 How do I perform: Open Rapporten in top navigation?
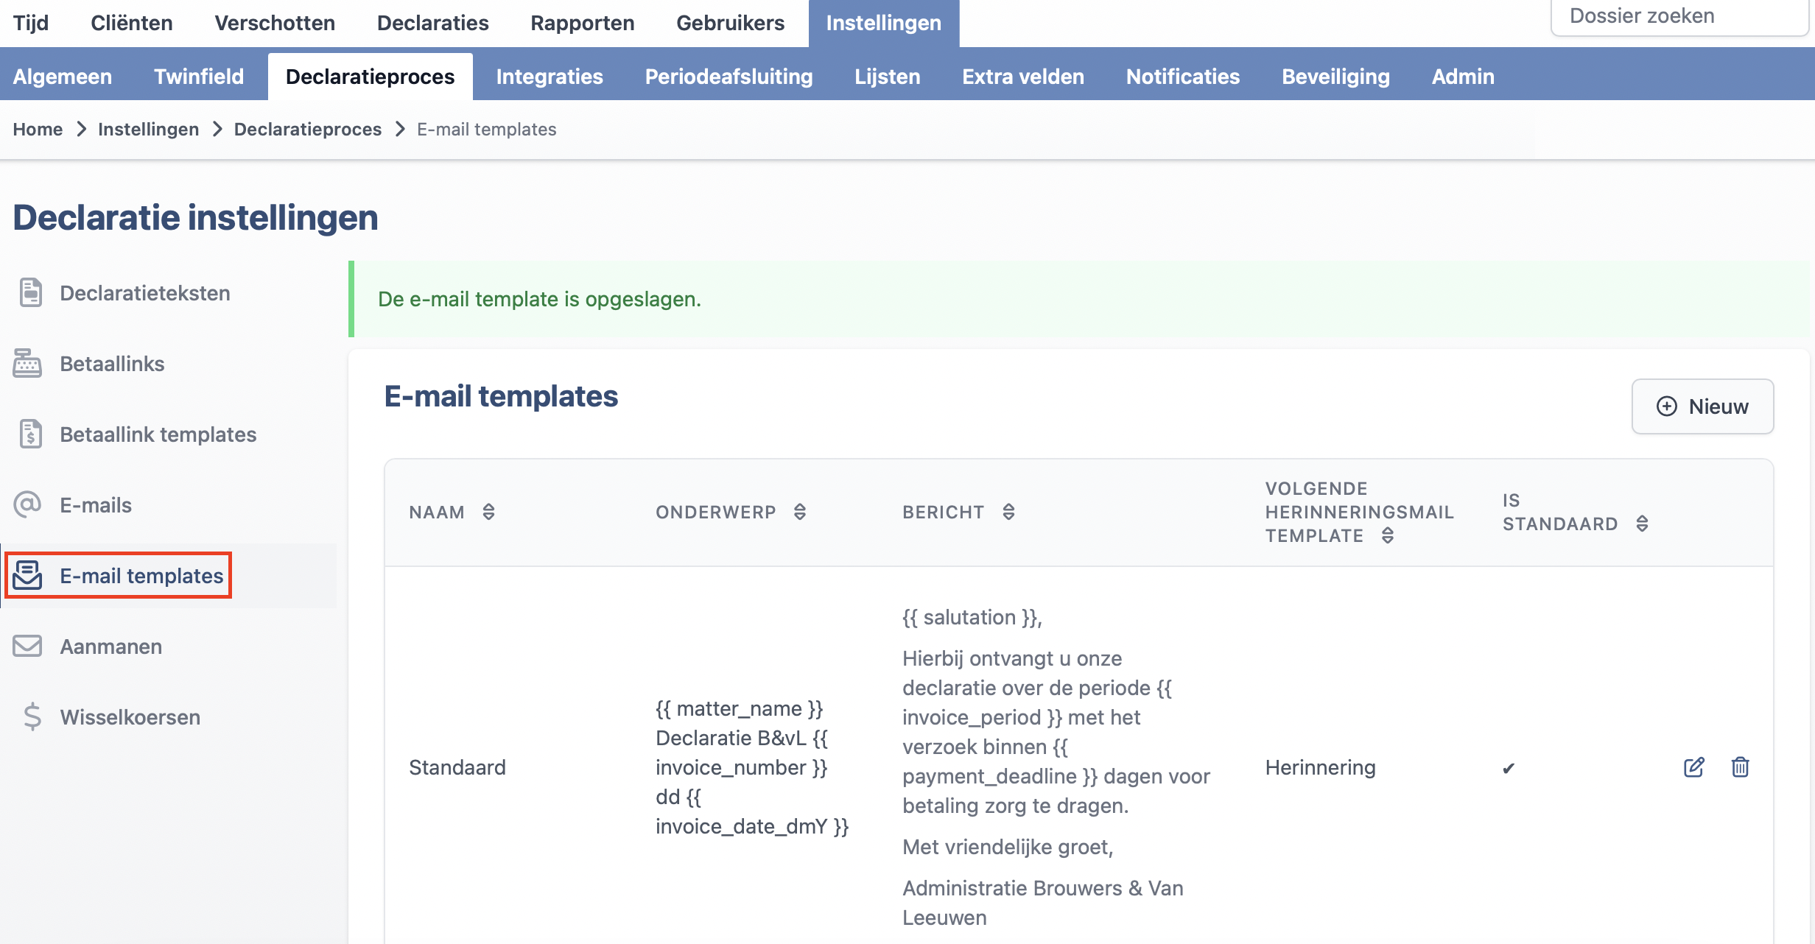coord(583,23)
